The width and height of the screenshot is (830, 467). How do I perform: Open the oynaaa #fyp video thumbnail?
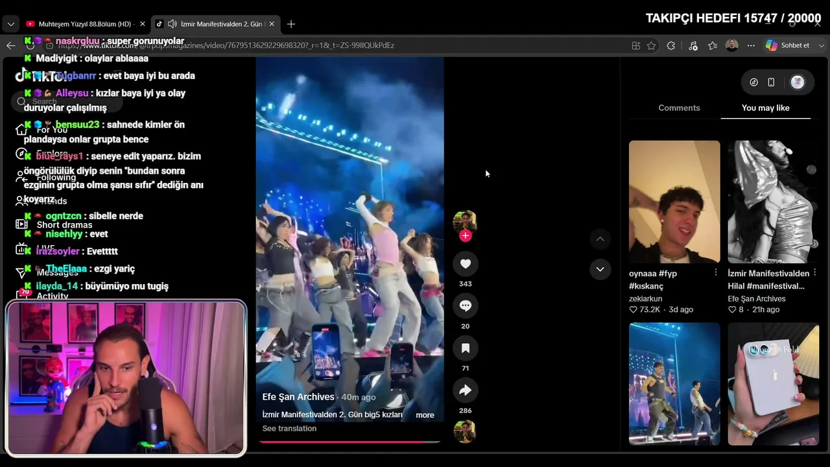pyautogui.click(x=674, y=202)
